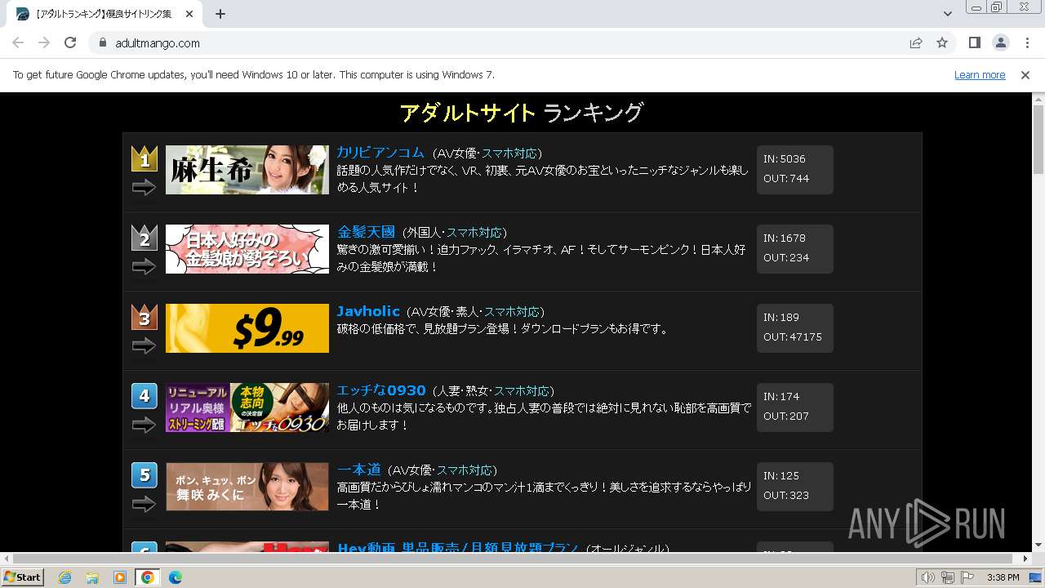Close the current browser tab
The image size is (1045, 588).
pos(189,14)
